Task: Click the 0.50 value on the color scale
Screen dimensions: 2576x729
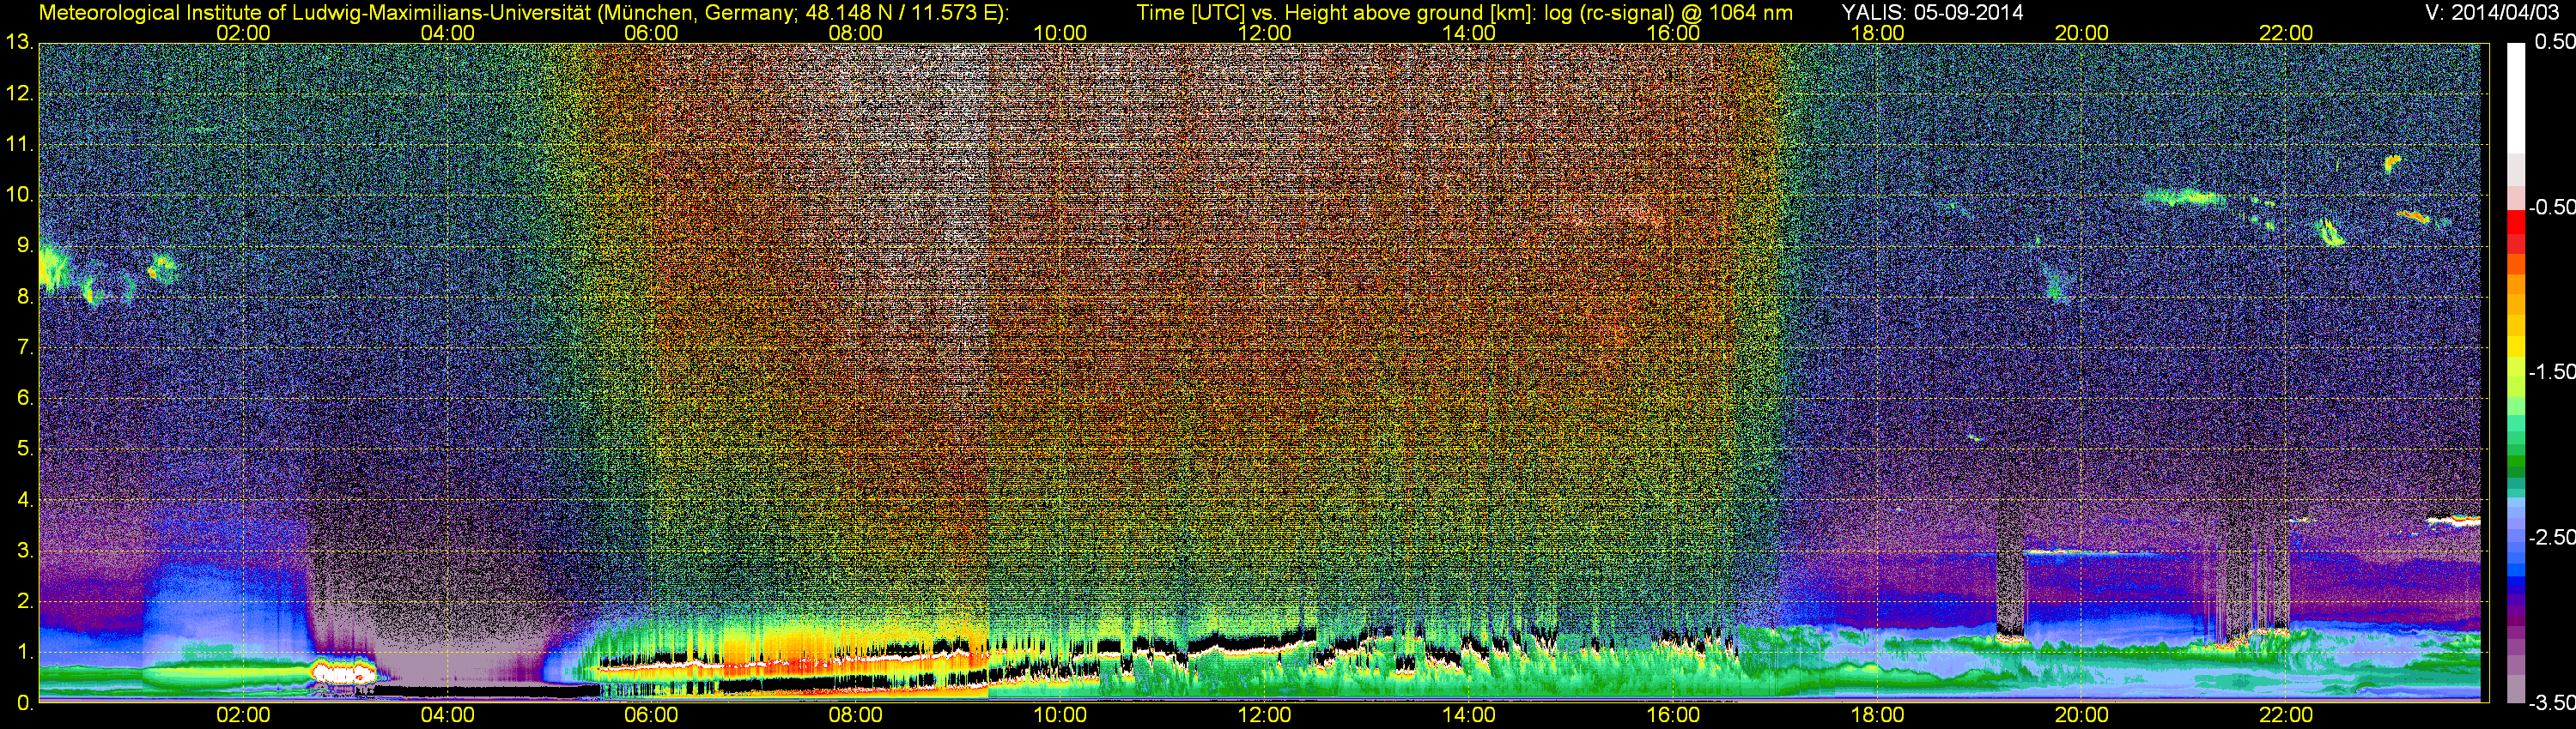Action: tap(2553, 42)
